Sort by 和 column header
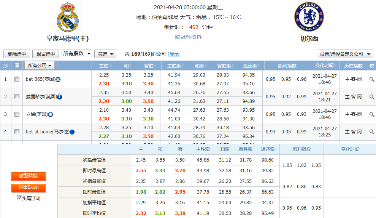The image size is (376, 218). [128, 66]
